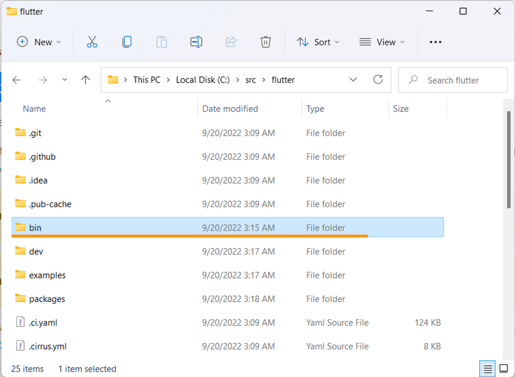This screenshot has height=377, width=515.
Task: Click the .pub-cache folder icon
Action: pyautogui.click(x=21, y=204)
